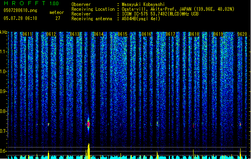The height and width of the screenshot is (159, 251).
Task: Click the "Receiving antenna" label
Action: coord(92,19)
